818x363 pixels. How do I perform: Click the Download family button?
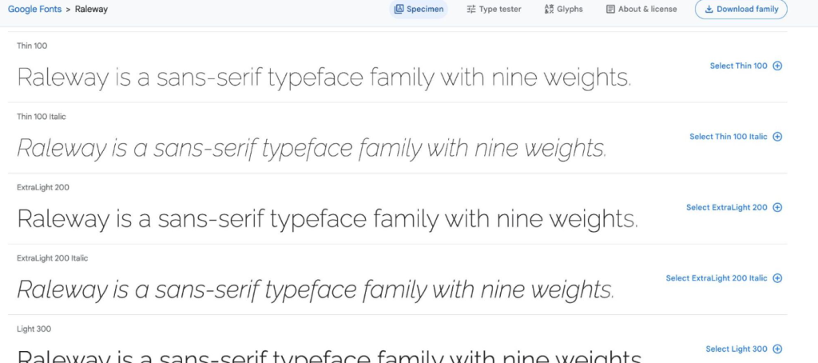click(x=741, y=9)
